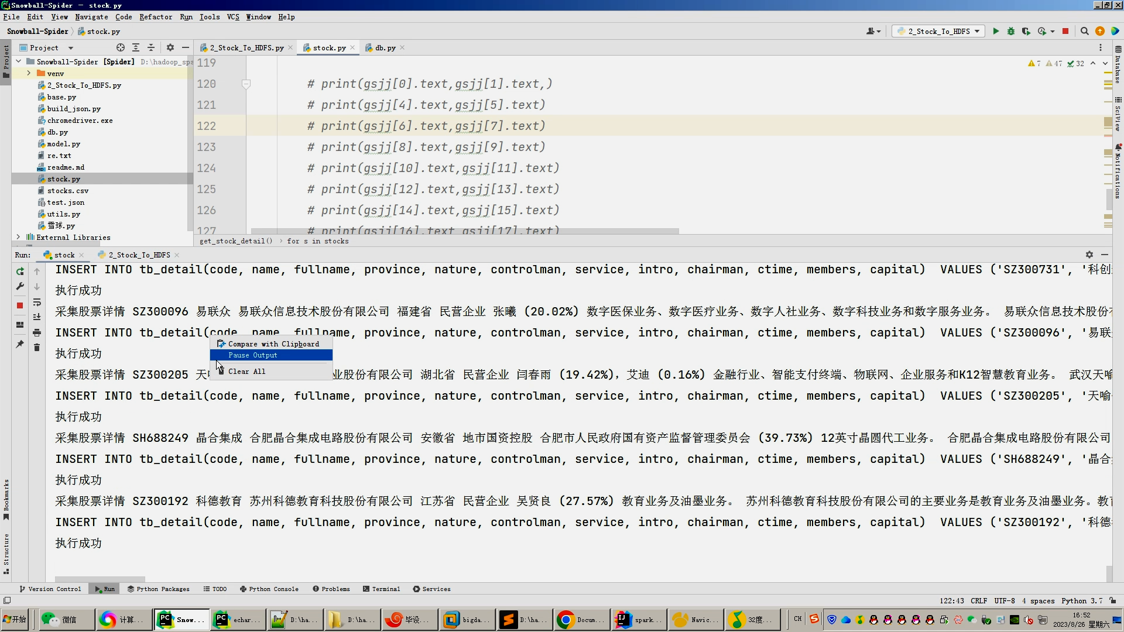Image resolution: width=1124 pixels, height=632 pixels.
Task: Click the Stop/Pause execution icon
Action: [x=20, y=304]
